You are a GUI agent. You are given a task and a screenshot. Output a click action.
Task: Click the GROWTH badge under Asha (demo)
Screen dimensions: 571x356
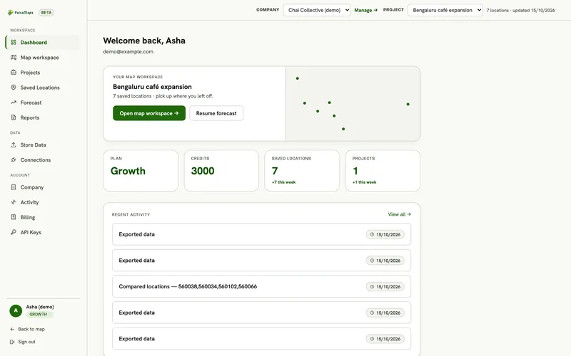pyautogui.click(x=39, y=314)
